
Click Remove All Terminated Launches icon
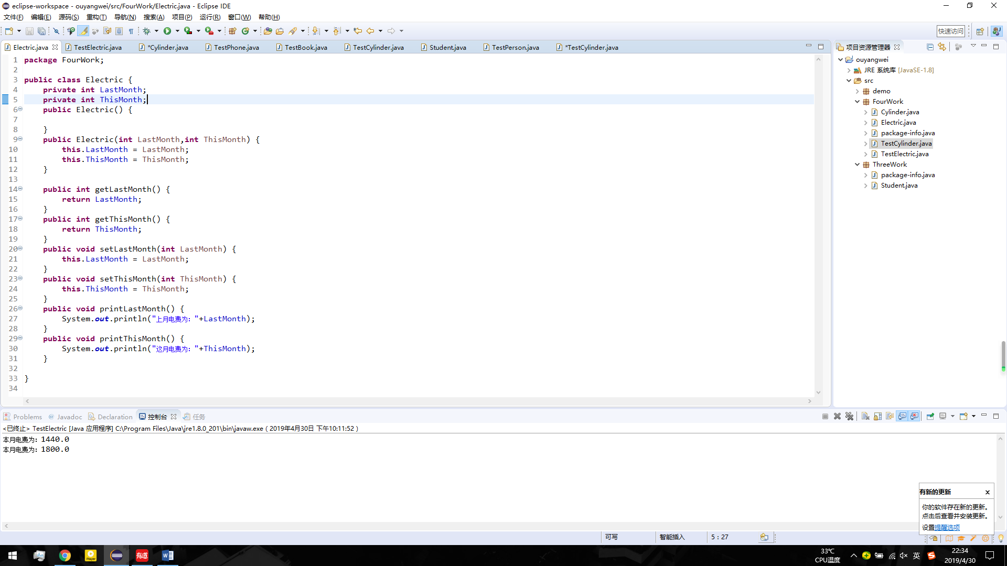[850, 416]
